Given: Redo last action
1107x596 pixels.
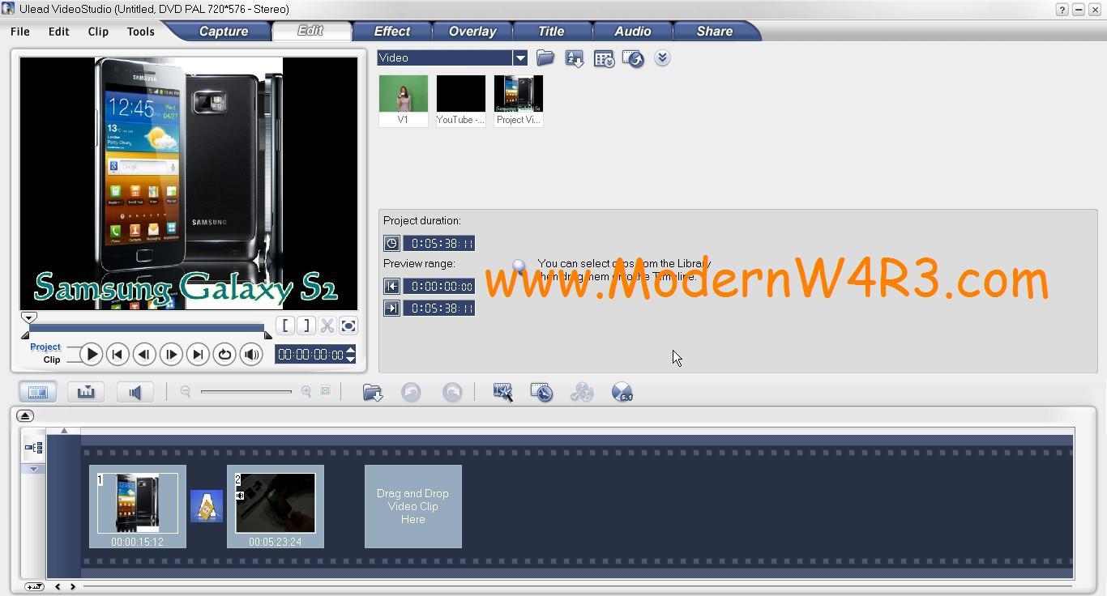Looking at the screenshot, I should click(452, 392).
